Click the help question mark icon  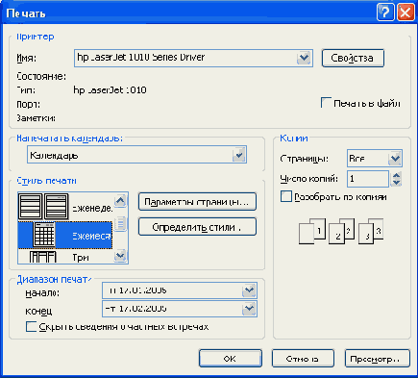point(385,13)
